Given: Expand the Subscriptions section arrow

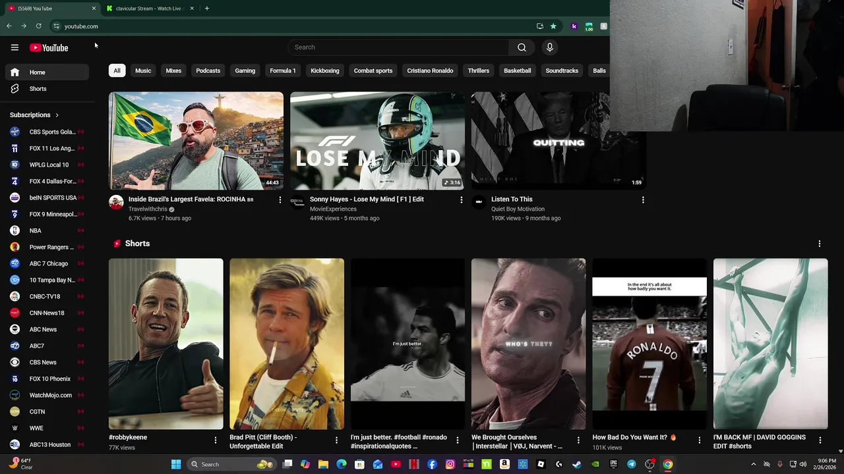Looking at the screenshot, I should [x=57, y=115].
